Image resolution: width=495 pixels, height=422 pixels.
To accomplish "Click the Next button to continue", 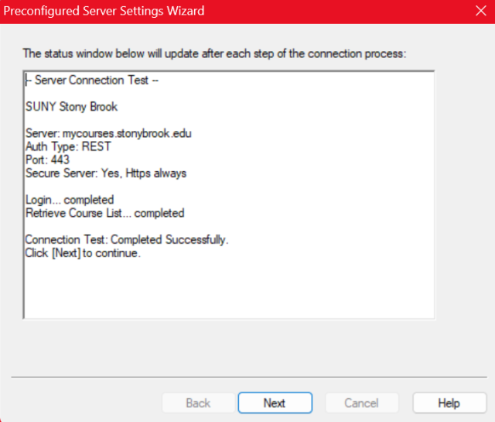I will 275,403.
